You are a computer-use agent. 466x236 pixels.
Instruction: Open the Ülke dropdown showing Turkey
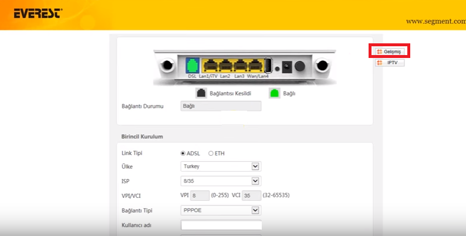click(x=221, y=166)
